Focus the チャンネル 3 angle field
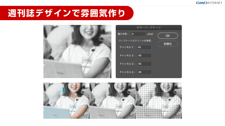The image size is (225, 126). (145, 64)
